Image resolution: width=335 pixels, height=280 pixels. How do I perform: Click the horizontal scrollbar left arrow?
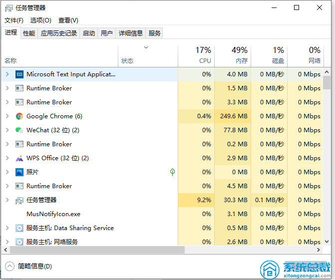(x=6, y=250)
